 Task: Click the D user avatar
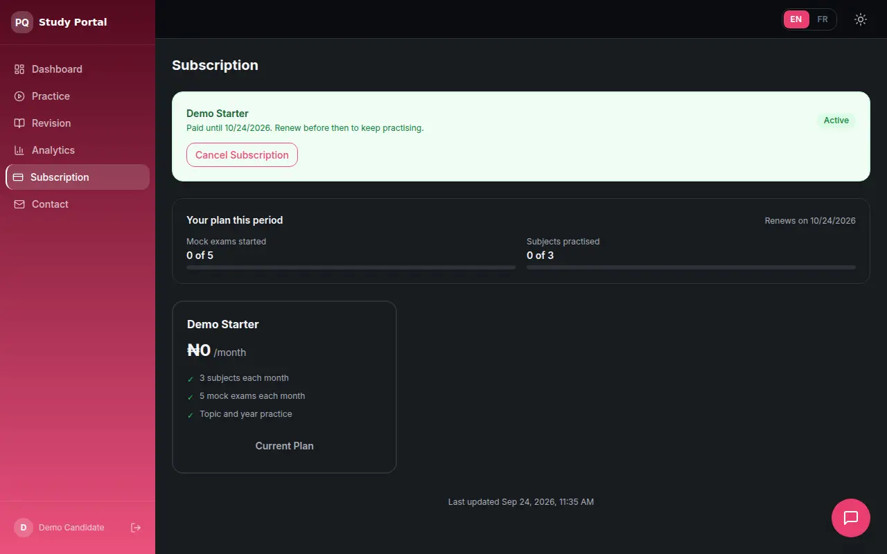coord(24,528)
